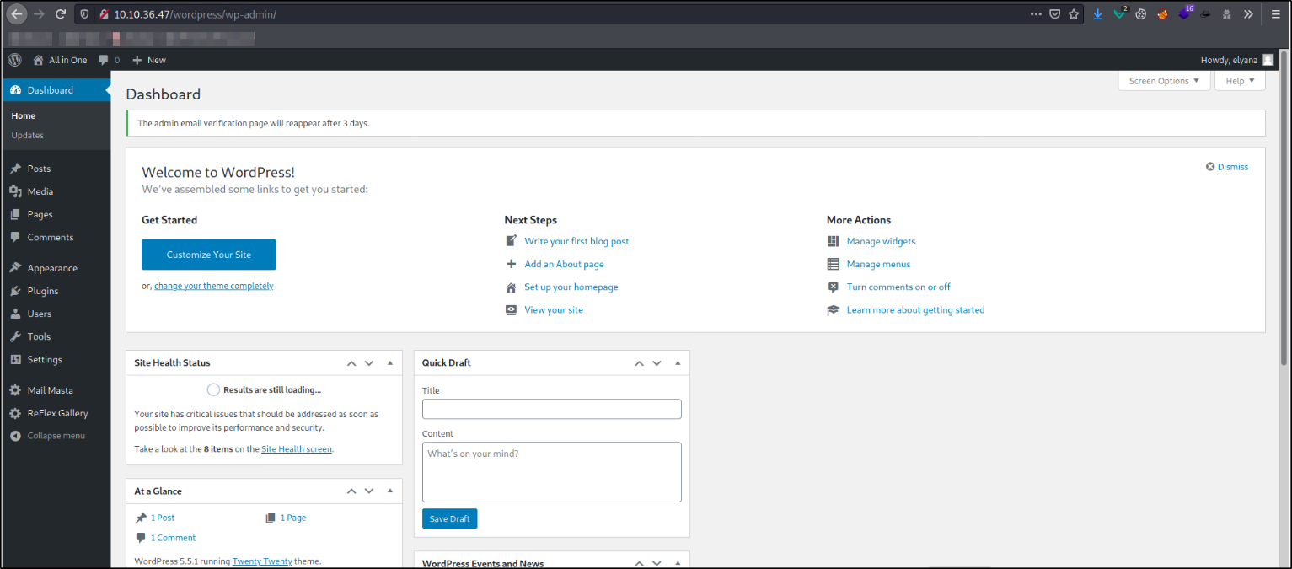
Task: Click the browser reload button
Action: [x=61, y=14]
